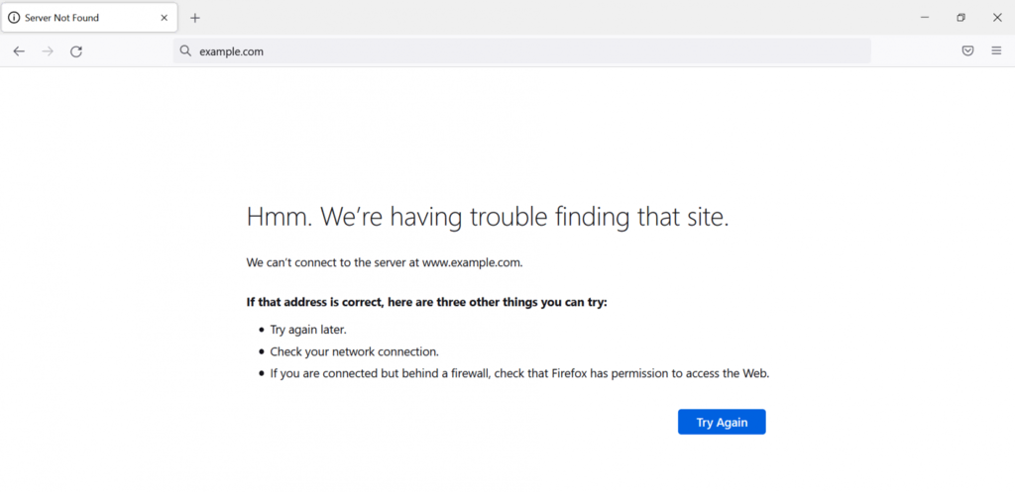Close the Firefox browser window
Image resolution: width=1015 pixels, height=492 pixels.
pyautogui.click(x=997, y=18)
